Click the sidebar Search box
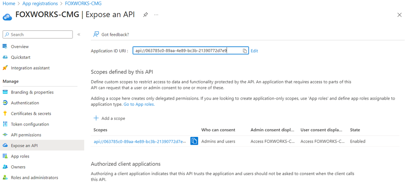The image size is (405, 182). point(38,35)
